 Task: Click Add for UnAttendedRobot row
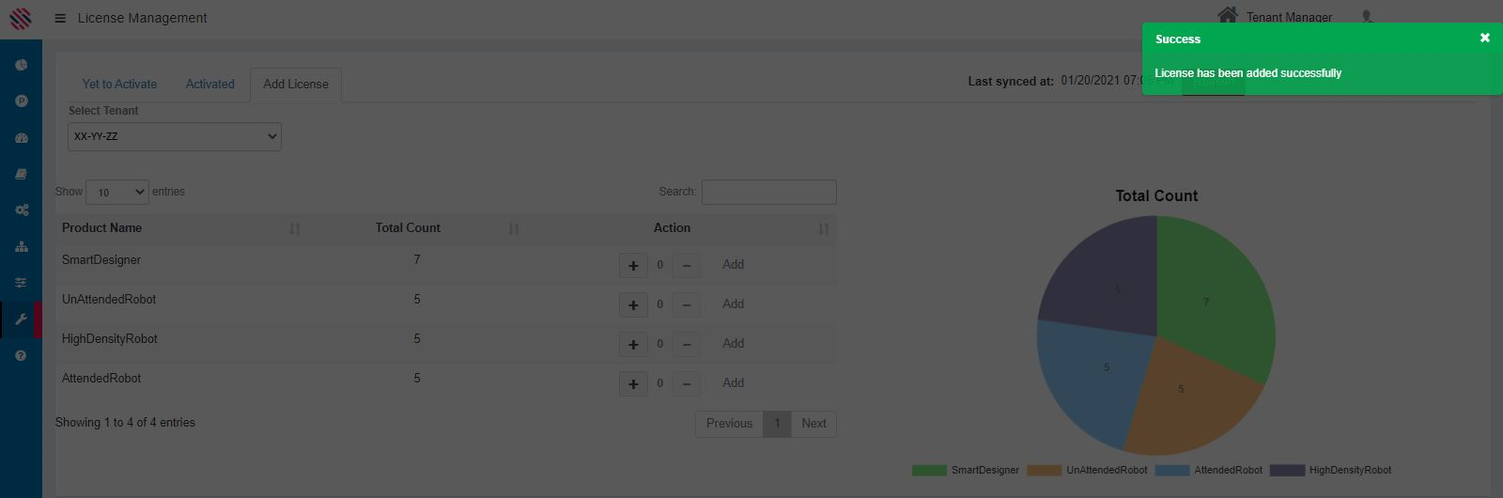[733, 304]
